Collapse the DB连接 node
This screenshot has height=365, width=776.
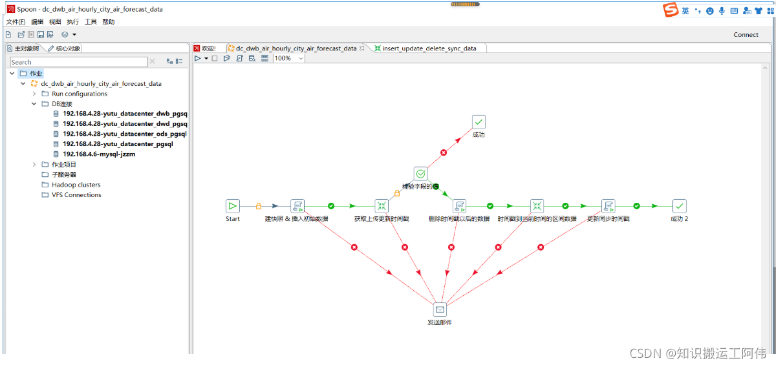tap(35, 103)
